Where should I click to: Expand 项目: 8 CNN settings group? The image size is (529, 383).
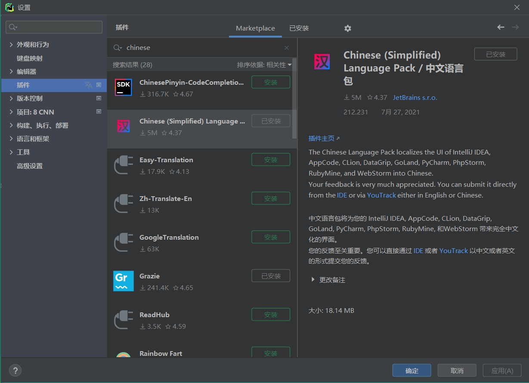pos(11,112)
